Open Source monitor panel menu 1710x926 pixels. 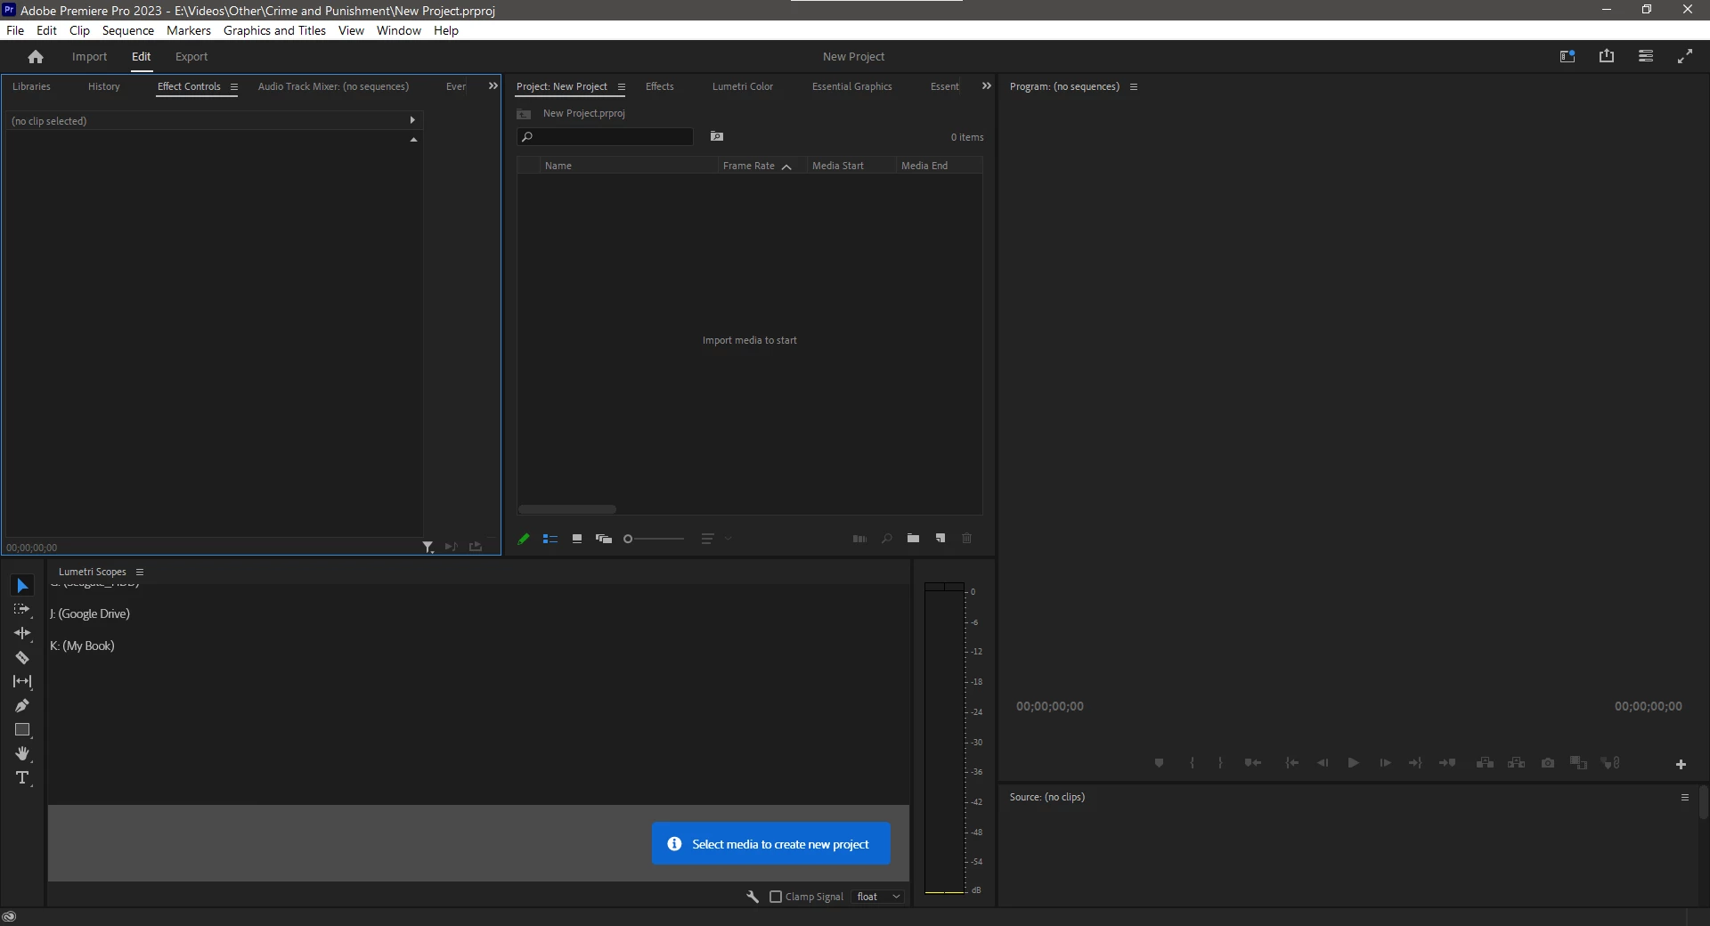[x=1685, y=798]
